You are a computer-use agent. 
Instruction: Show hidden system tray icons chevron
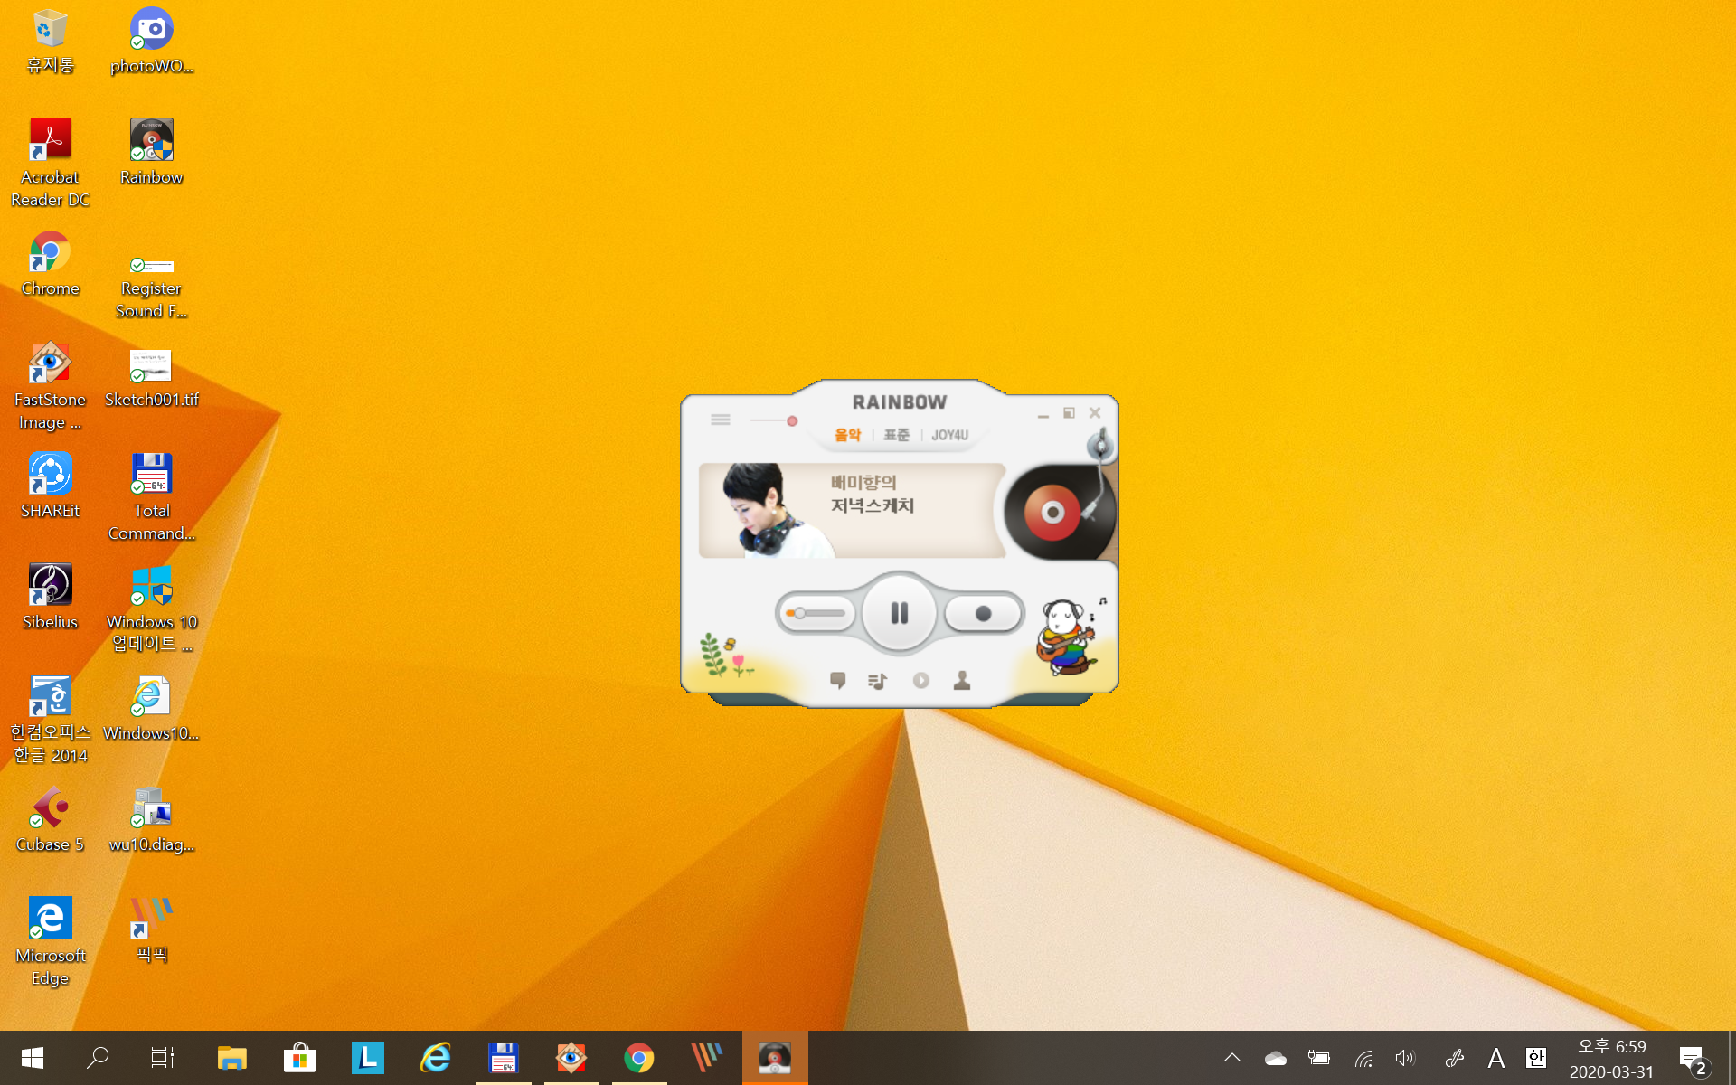tap(1231, 1057)
